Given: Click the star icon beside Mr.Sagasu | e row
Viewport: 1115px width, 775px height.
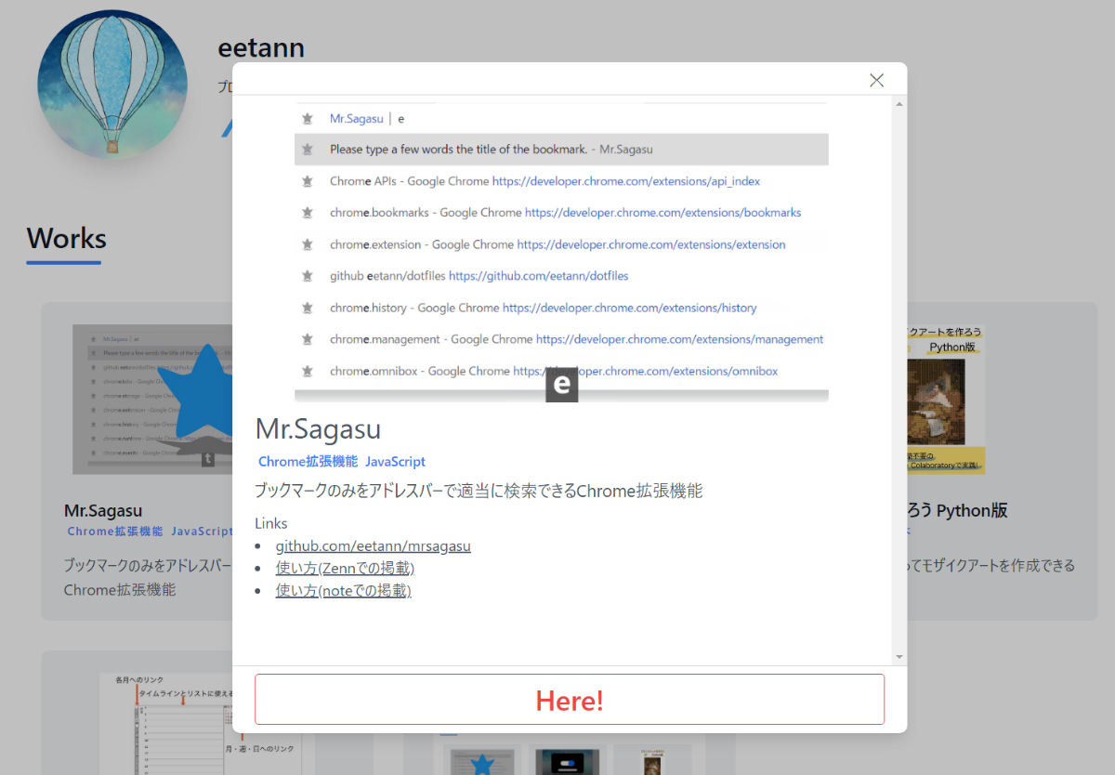Looking at the screenshot, I should (307, 118).
